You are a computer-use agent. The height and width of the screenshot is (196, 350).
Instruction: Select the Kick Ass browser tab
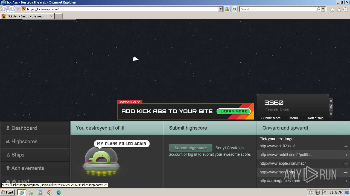point(27,16)
